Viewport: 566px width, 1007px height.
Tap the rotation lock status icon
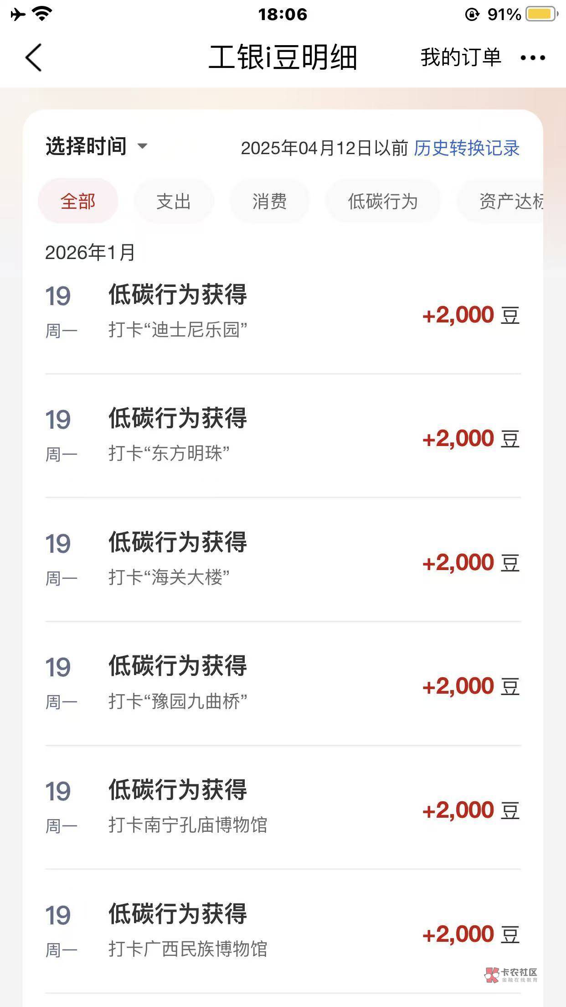[472, 15]
